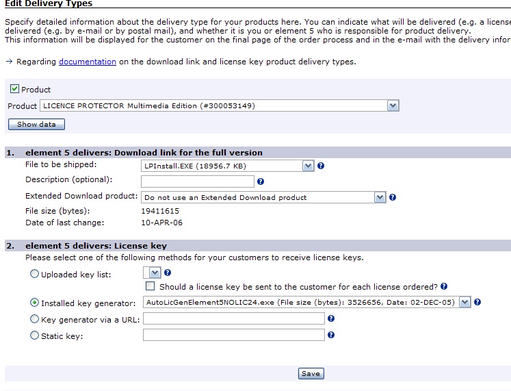Click help icon beside Uploaded key list
The height and width of the screenshot is (391, 511).
click(168, 273)
